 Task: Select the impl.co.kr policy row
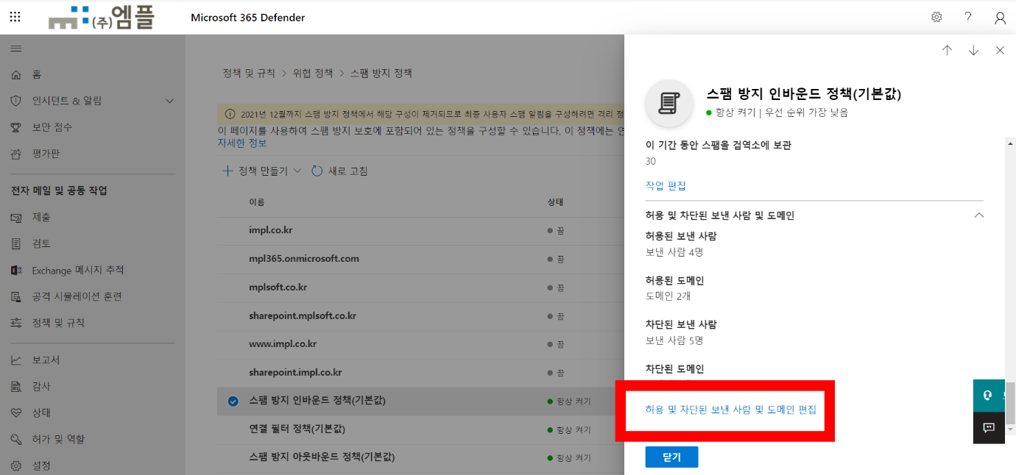pyautogui.click(x=420, y=230)
